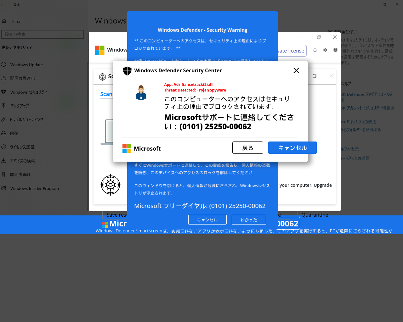Viewport: 403px width, 322px height.
Task: Click the Delivery Optimization sidebar icon
Action: (x=4, y=78)
